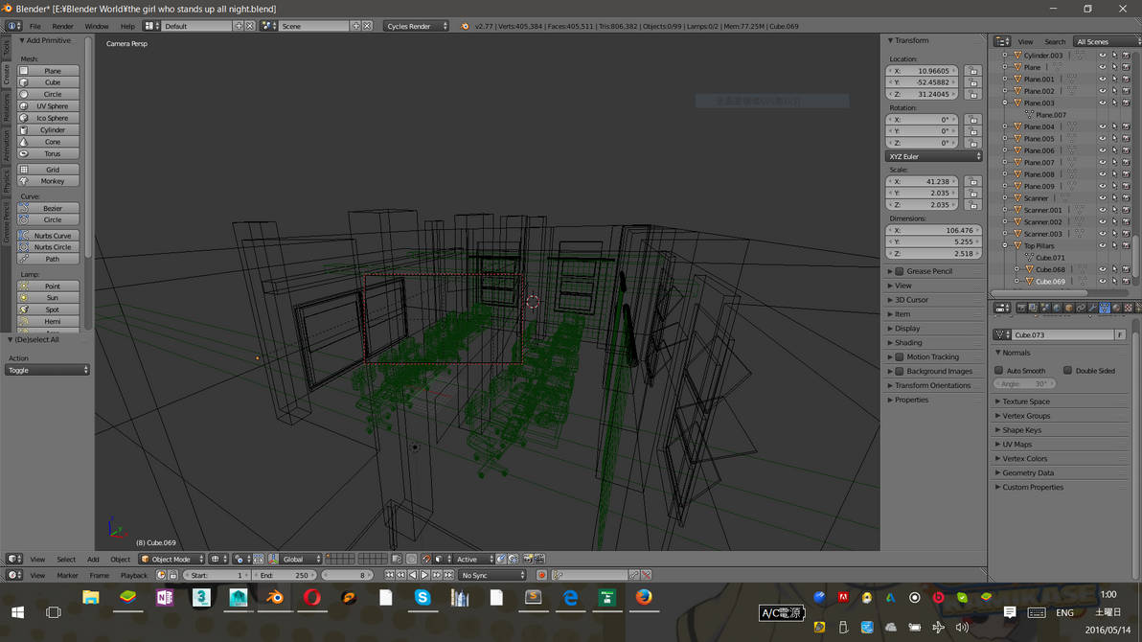Click the snap magnet icon in 3D header
Image resolution: width=1142 pixels, height=642 pixels.
pyautogui.click(x=426, y=559)
